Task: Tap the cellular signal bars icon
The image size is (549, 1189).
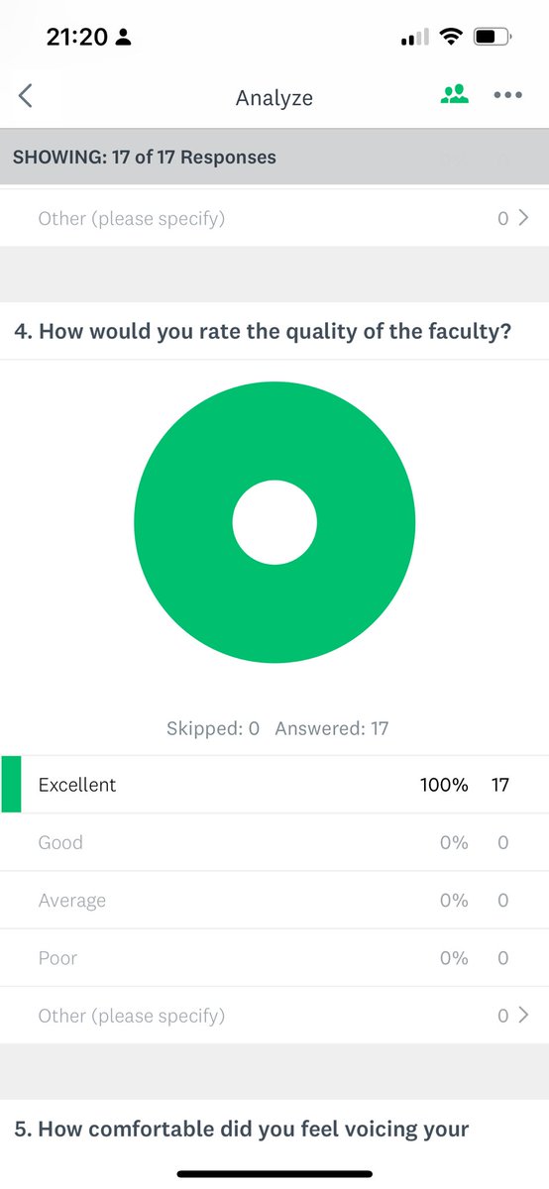Action: [414, 38]
